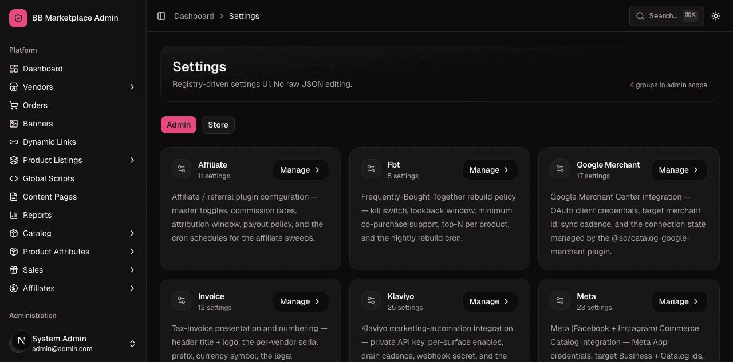The height and width of the screenshot is (362, 733).
Task: Open Reports in the sidebar
Action: pyautogui.click(x=73, y=215)
